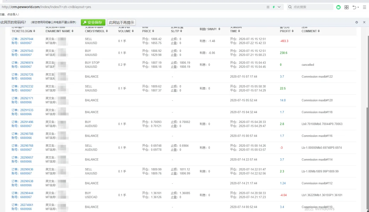Viewport: 369px width, 212px height.
Task: Click the green 安全保存 button
Action: 93,22
